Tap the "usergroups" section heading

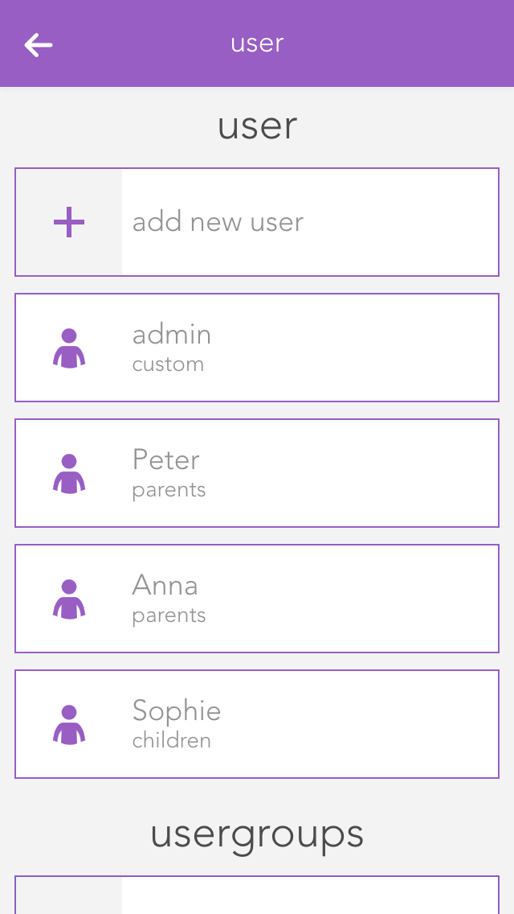pyautogui.click(x=257, y=834)
